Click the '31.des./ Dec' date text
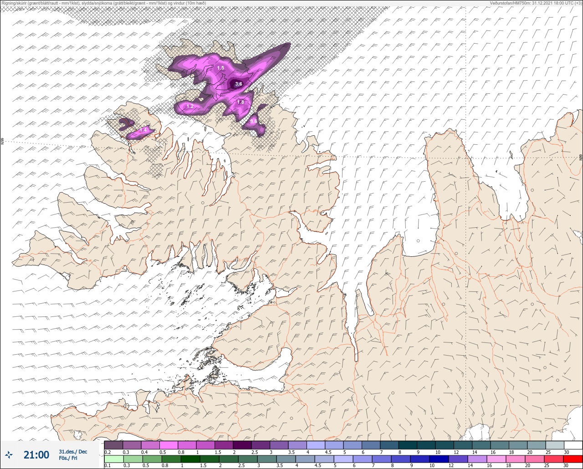Screen dimensions: 583x469 click(x=73, y=451)
